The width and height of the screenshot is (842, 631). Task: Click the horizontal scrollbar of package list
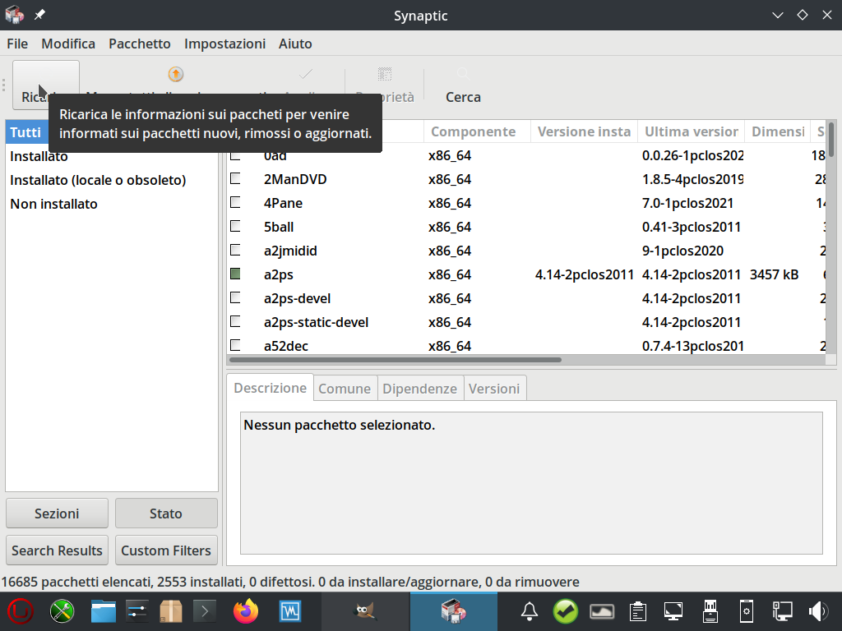coord(395,360)
